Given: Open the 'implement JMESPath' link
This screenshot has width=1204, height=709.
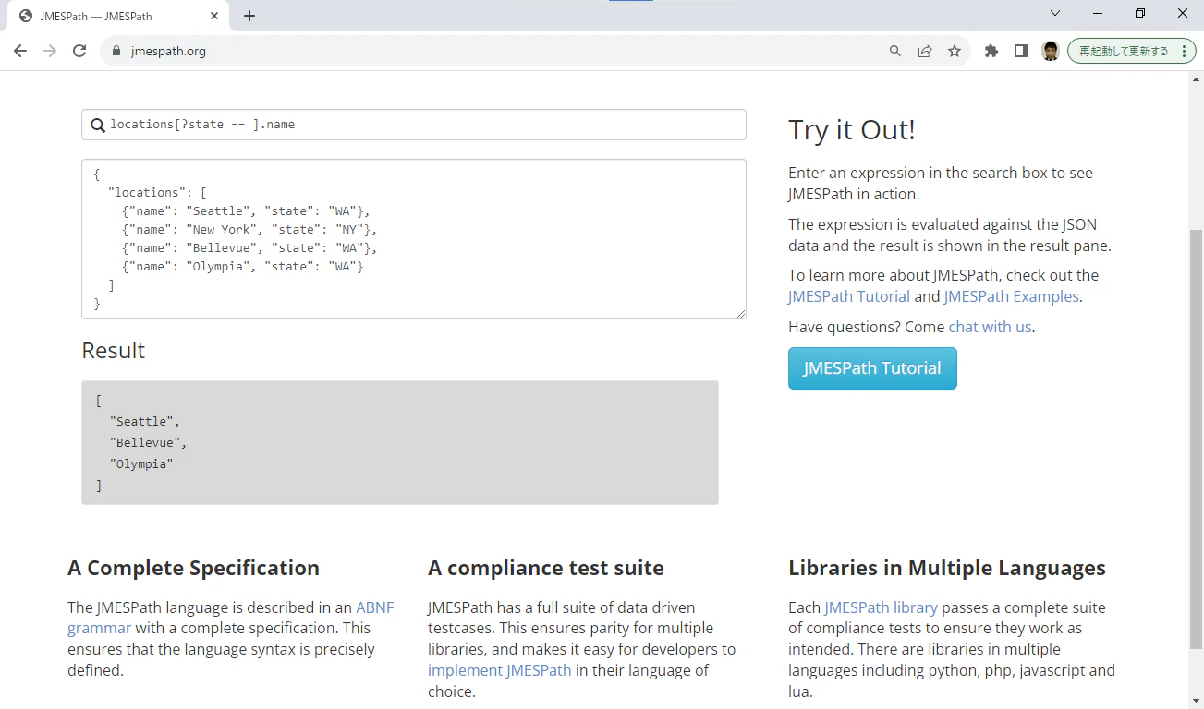Looking at the screenshot, I should [499, 670].
